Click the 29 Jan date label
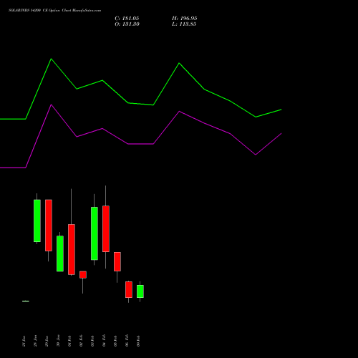358x358 pixels. point(47,341)
